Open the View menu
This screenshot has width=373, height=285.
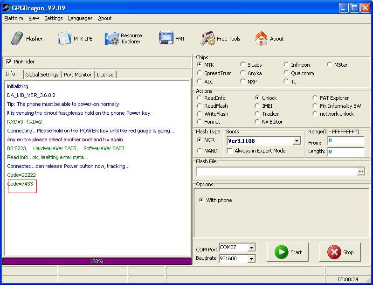pos(34,18)
